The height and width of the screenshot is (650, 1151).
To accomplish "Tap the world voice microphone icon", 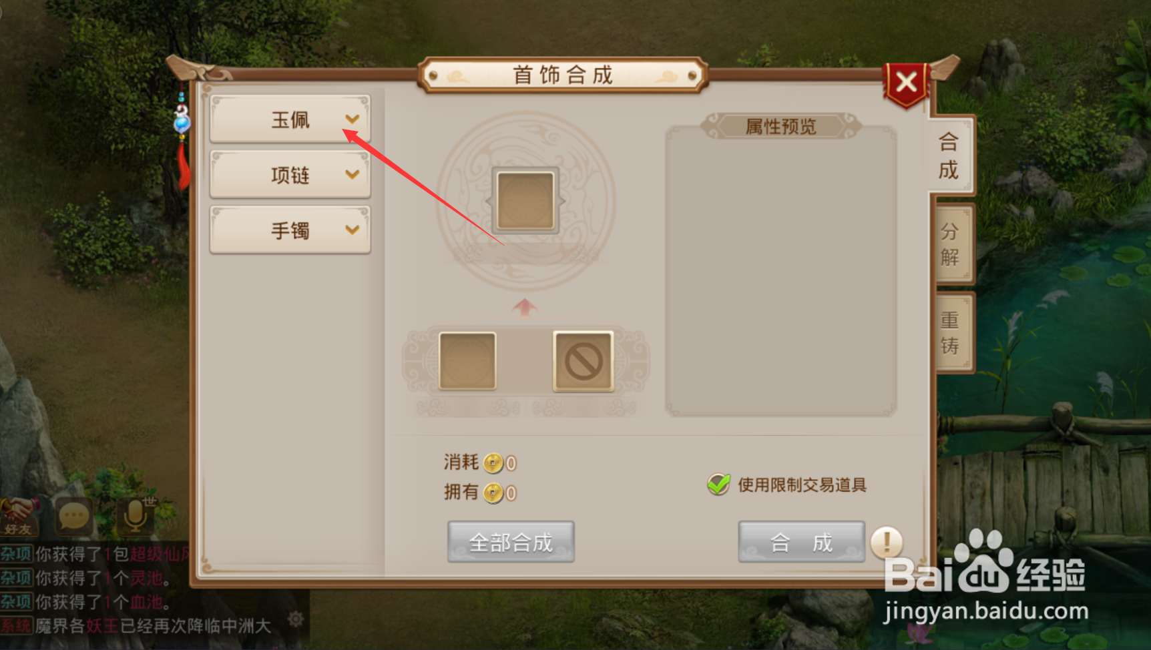I will pos(136,515).
